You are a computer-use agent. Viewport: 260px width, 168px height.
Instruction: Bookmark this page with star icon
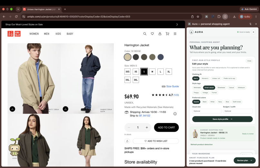pos(198,16)
